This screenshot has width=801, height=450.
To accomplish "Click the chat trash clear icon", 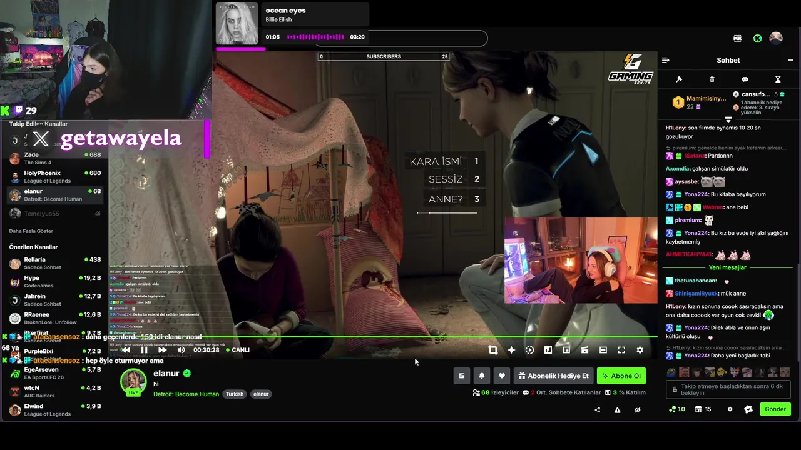I will click(712, 79).
